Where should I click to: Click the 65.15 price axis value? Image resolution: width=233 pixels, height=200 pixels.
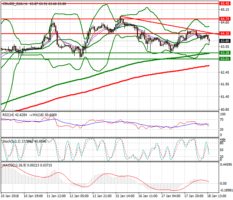pos(225,10)
